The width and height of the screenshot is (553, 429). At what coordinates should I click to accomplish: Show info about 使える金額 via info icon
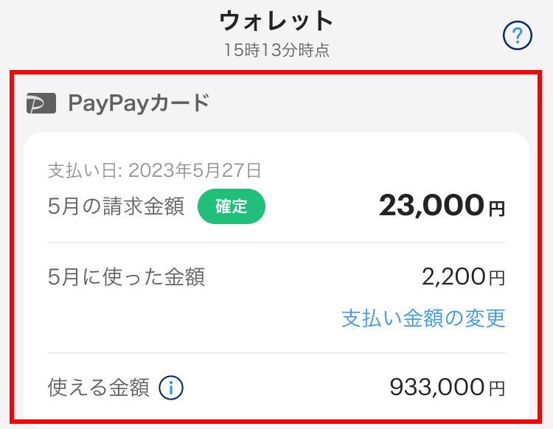171,388
